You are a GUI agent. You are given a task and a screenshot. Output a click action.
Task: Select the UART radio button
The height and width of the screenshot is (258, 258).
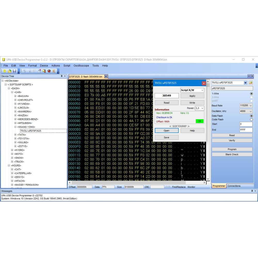(251, 101)
